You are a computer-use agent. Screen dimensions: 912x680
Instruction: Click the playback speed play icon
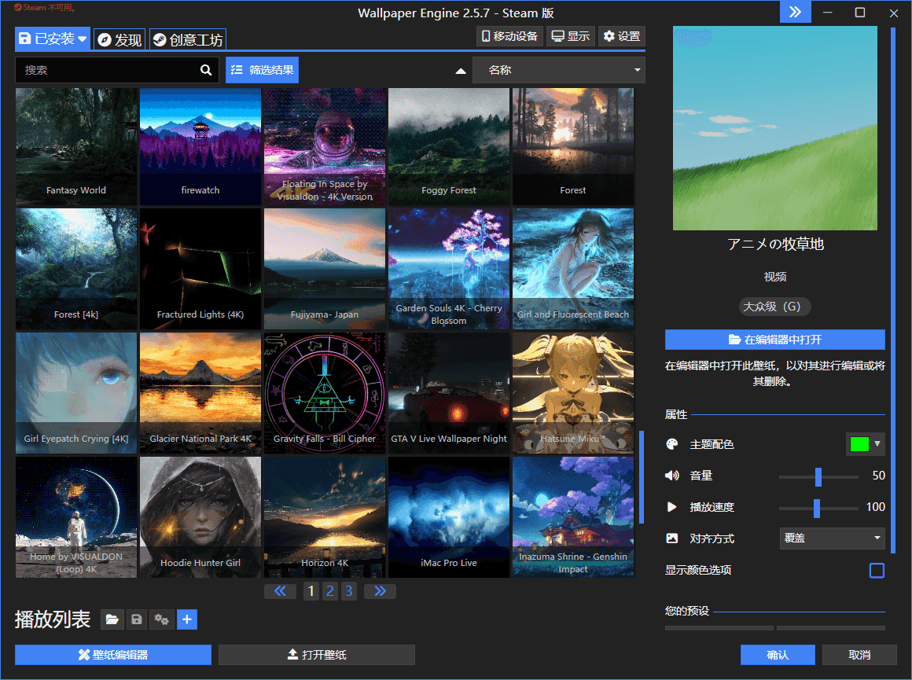tap(671, 507)
